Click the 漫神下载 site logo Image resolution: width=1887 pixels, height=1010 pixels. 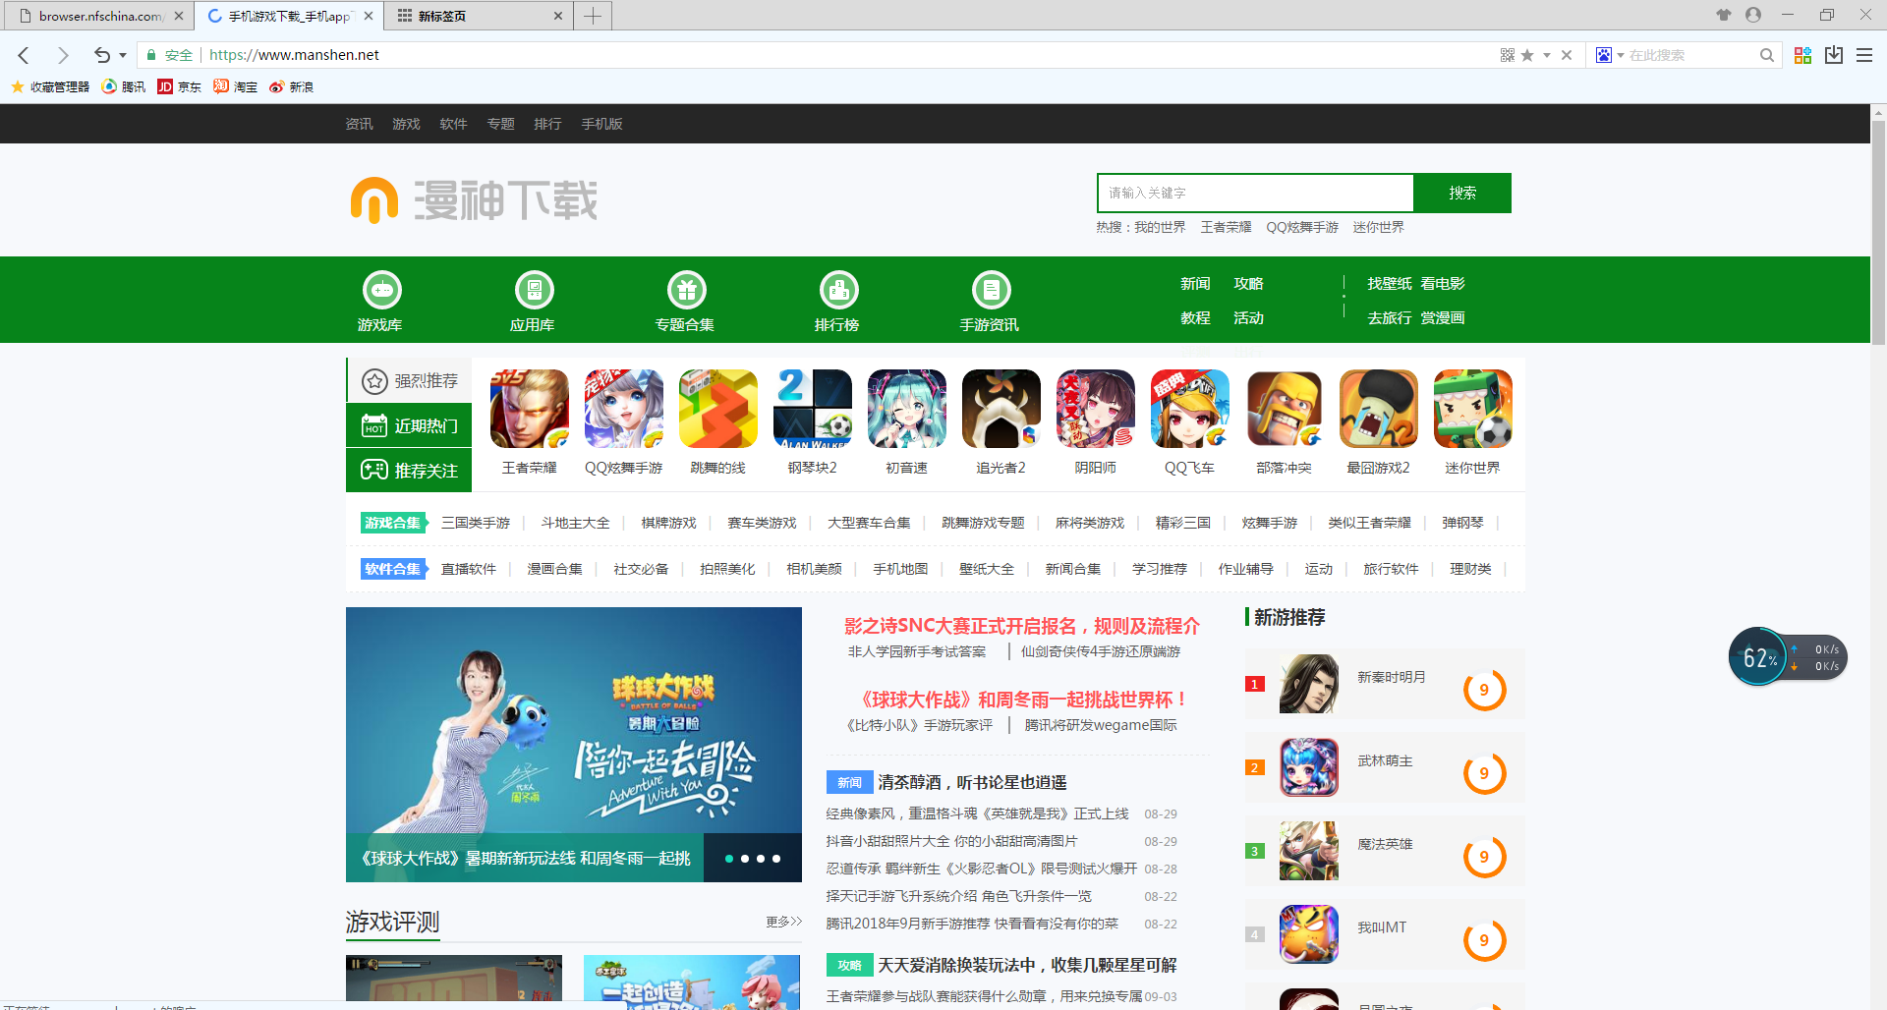tap(474, 200)
